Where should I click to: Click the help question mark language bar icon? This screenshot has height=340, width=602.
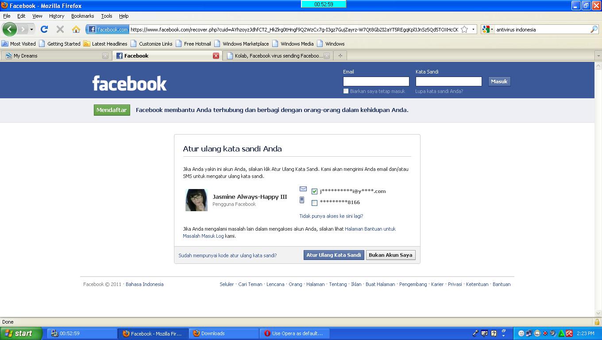tap(494, 333)
